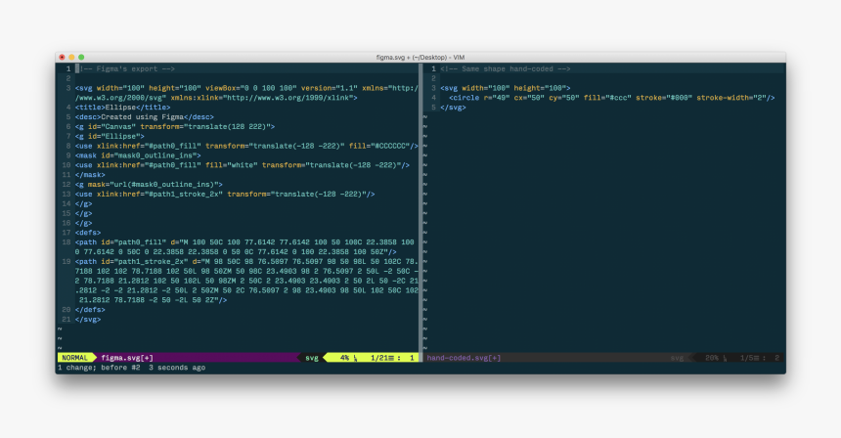Place cursor on 'Figma's export' comment line

125,68
